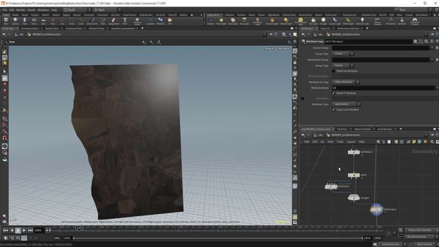This screenshot has height=247, width=439.
Task: Click the frame range slider bar
Action: click(218, 238)
